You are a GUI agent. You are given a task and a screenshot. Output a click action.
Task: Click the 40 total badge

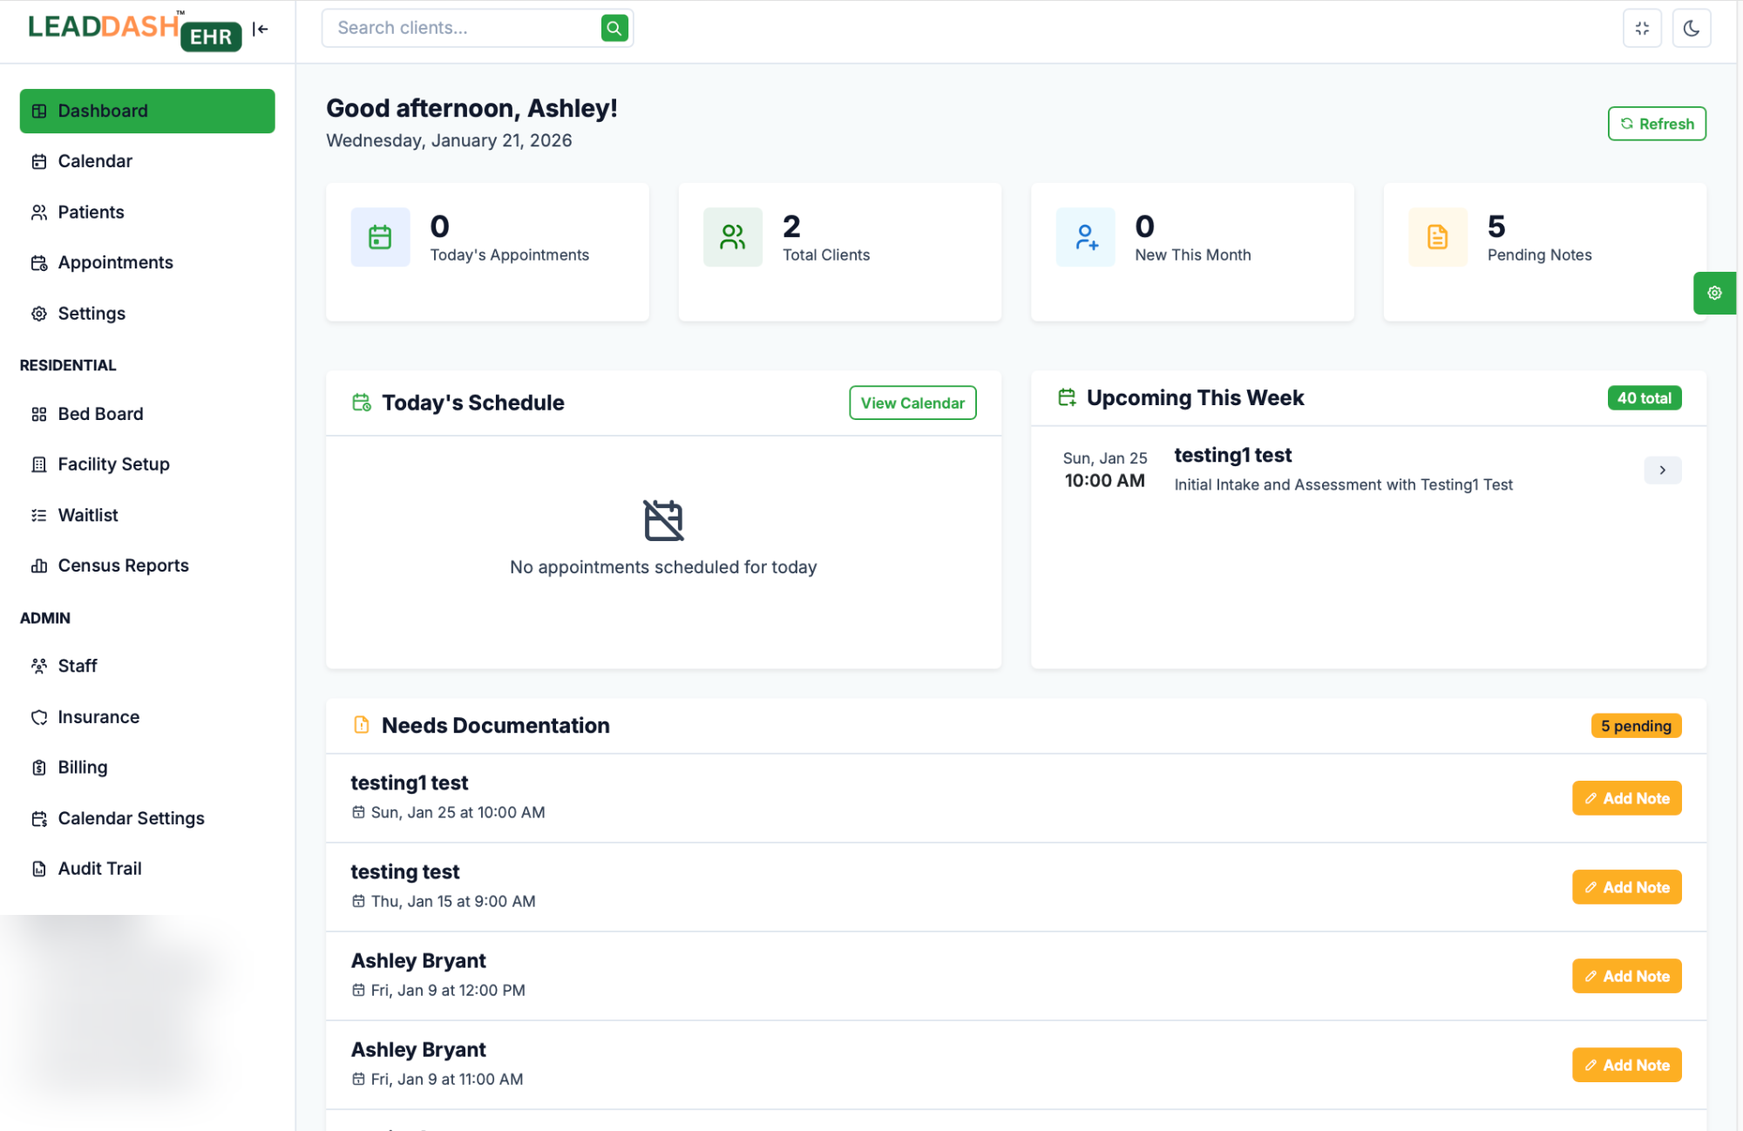[1644, 398]
